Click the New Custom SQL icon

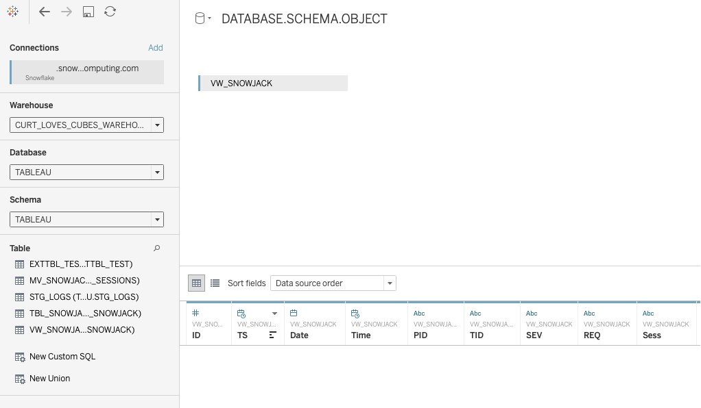20,357
